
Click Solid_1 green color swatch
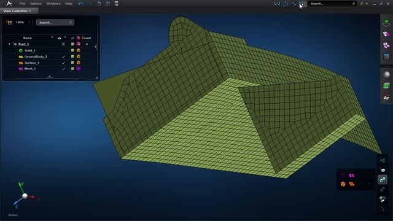[x=72, y=50]
